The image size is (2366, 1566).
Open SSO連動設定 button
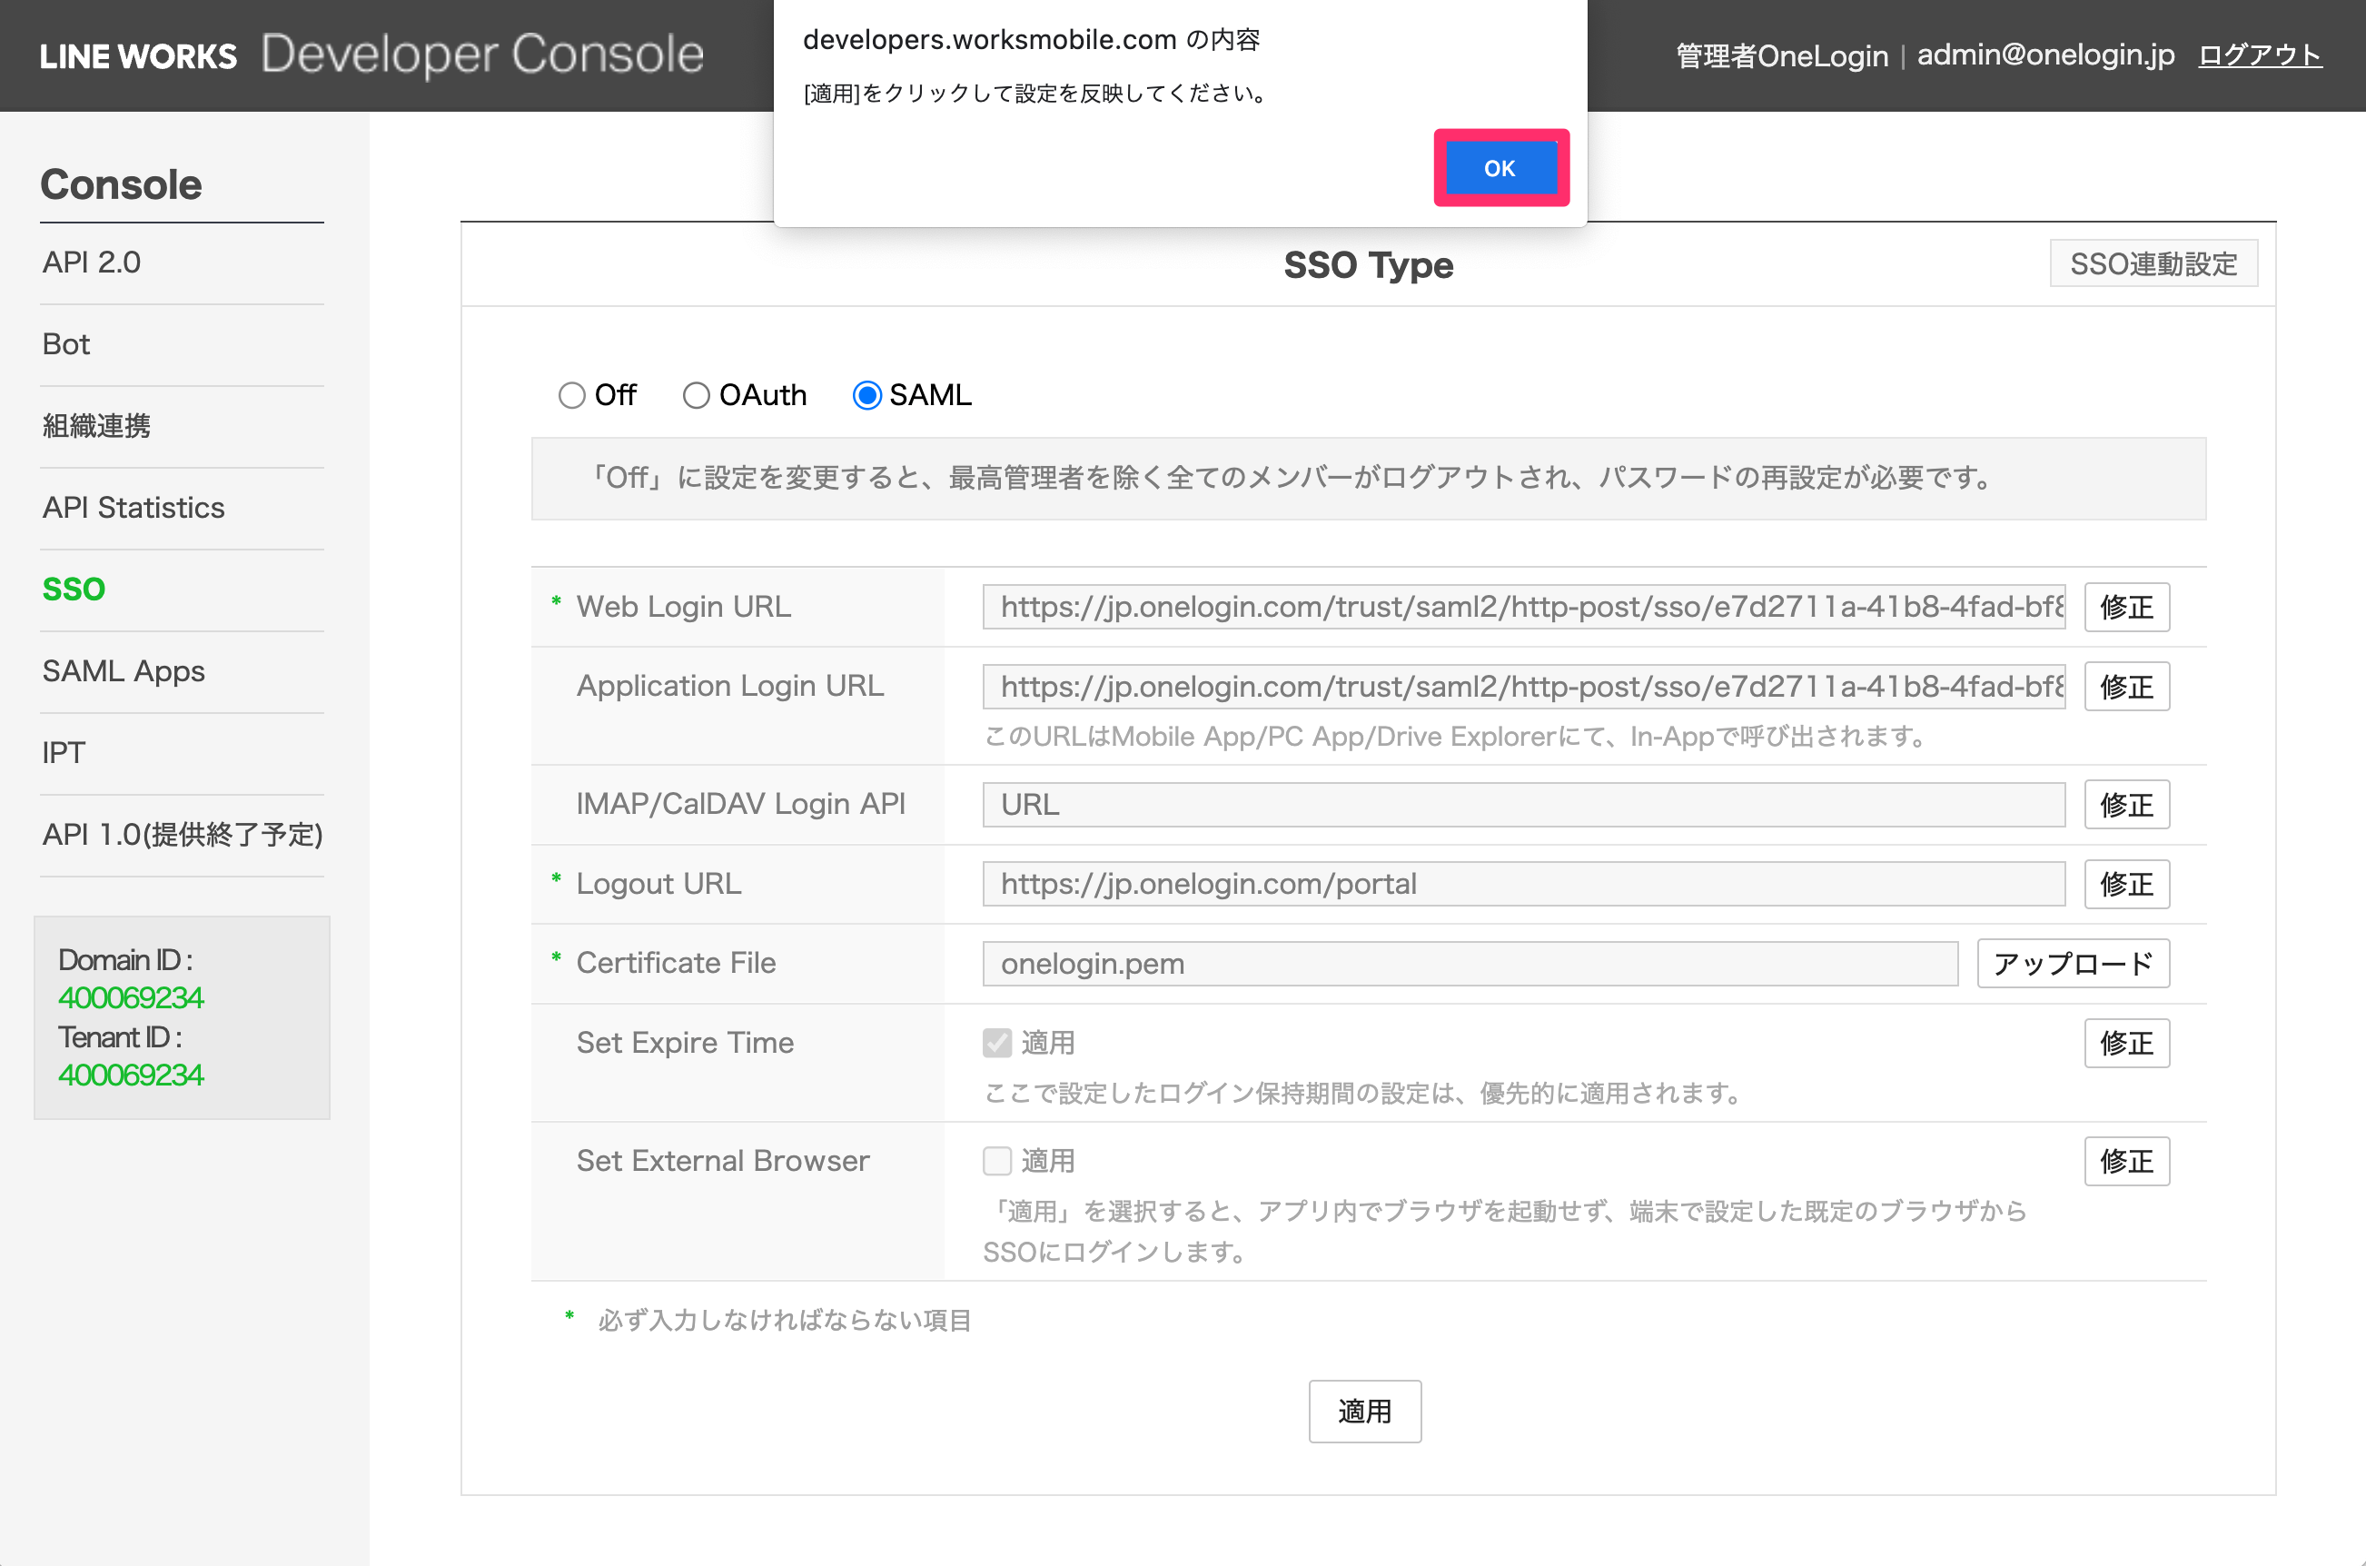pyautogui.click(x=2153, y=263)
